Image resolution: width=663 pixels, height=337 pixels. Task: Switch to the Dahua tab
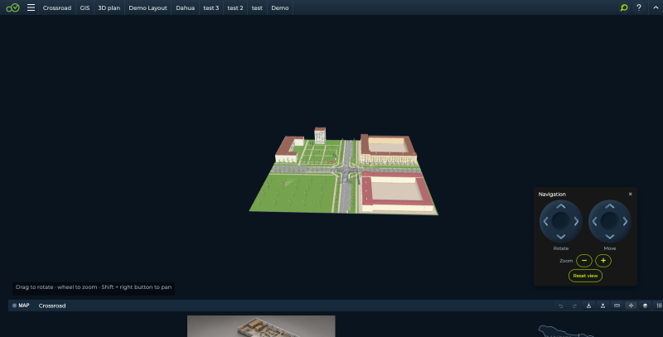[185, 7]
